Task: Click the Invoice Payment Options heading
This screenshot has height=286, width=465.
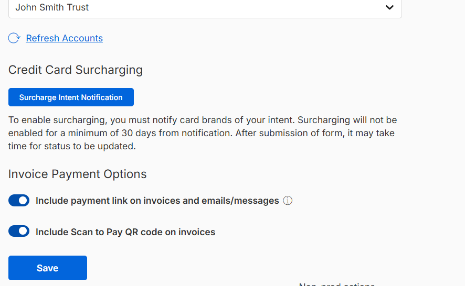Action: coord(77,174)
